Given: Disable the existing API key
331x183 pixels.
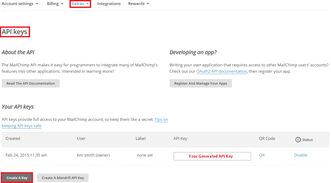Looking at the screenshot, I should pos(301,155).
